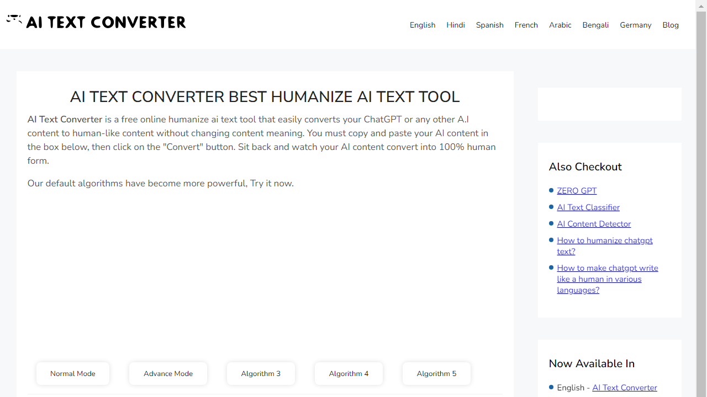
Task: Read 'How to humanize chatgpt text?' article
Action: coord(605,246)
